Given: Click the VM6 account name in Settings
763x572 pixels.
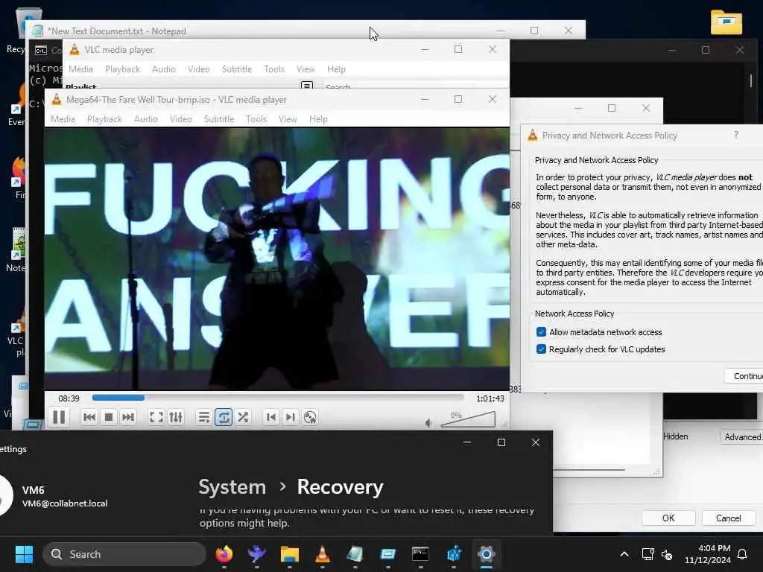Looking at the screenshot, I should coord(33,490).
